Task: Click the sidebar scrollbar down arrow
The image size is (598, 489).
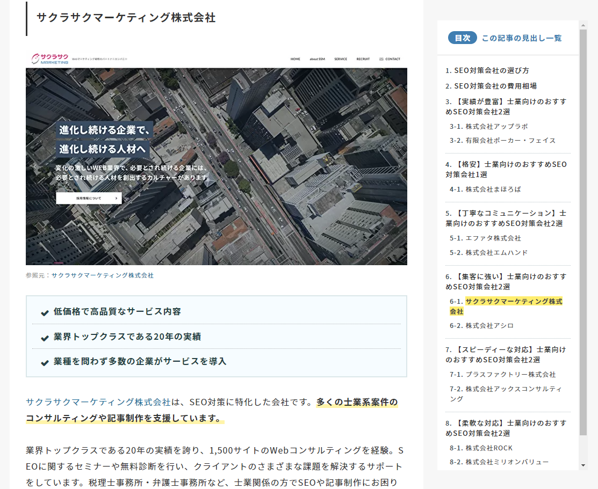Action: [x=583, y=465]
